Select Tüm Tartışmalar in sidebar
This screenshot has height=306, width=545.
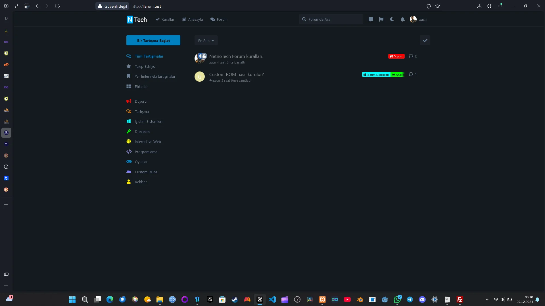point(145,56)
